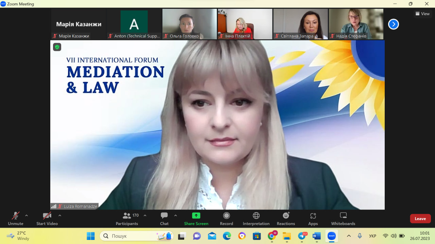Expand the chat options arrow
Viewport: 435px width, 244px height.
coord(176,216)
